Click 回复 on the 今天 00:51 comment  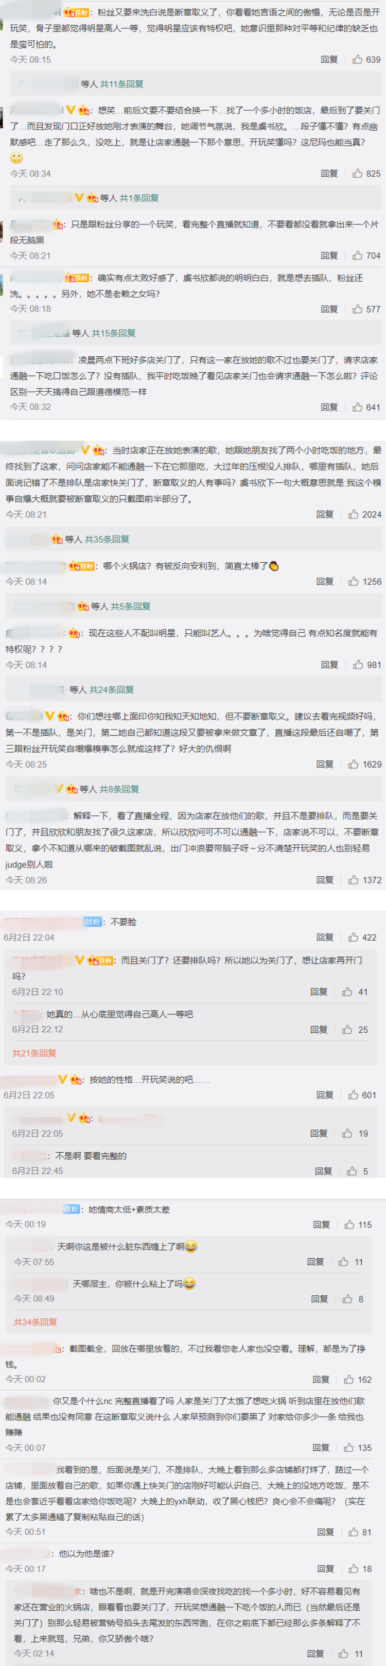coord(326,1532)
